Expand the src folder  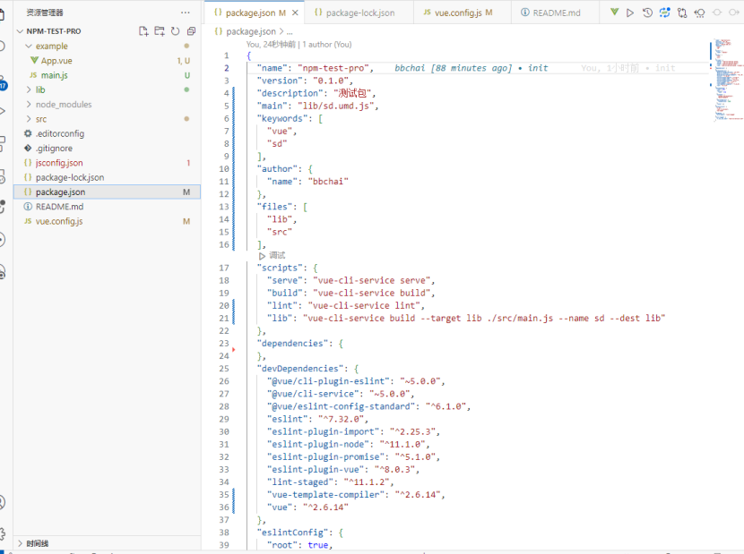[x=29, y=119]
